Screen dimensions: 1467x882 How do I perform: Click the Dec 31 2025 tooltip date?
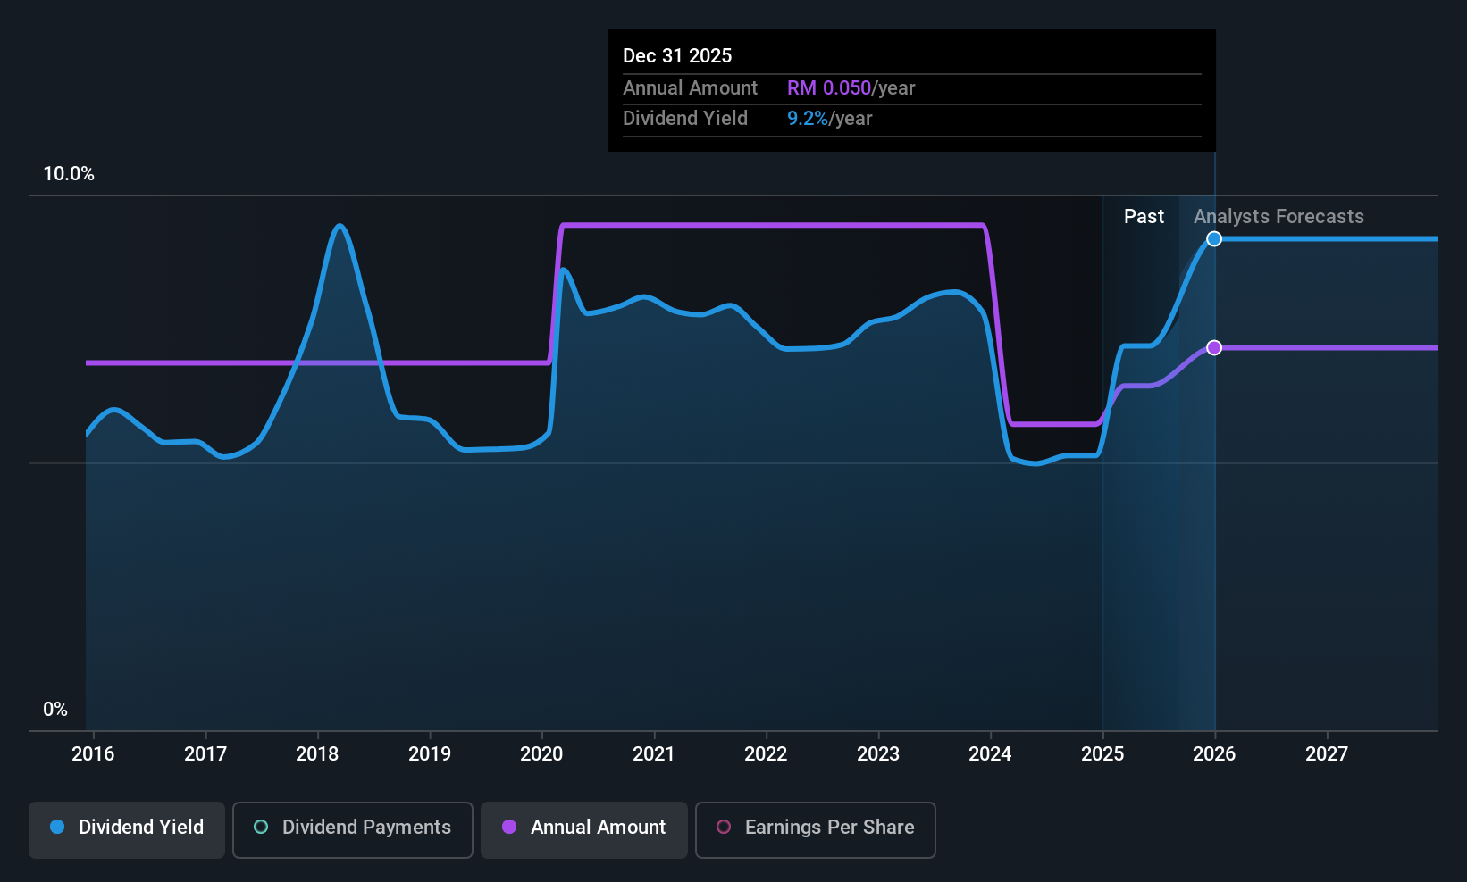[677, 56]
